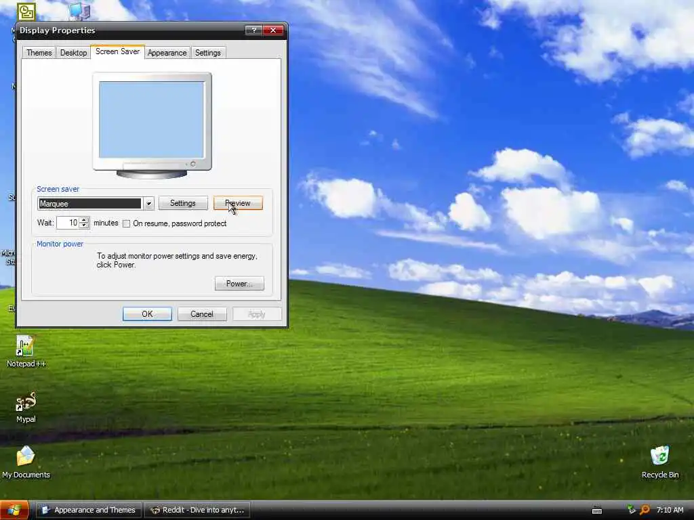Screen dimensions: 694x520
Task: Switch to Appearance and Themes taskbar window
Action: [x=89, y=510]
